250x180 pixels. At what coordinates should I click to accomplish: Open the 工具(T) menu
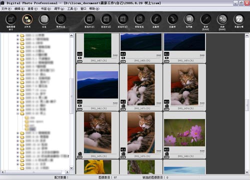pos(72,8)
